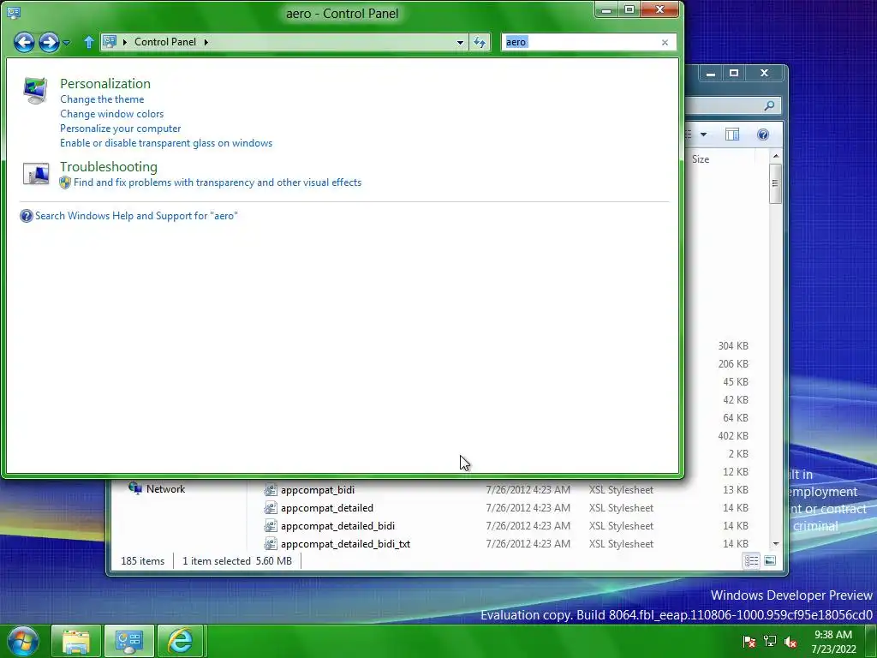Switch to Control Panel taskbar button

(128, 641)
